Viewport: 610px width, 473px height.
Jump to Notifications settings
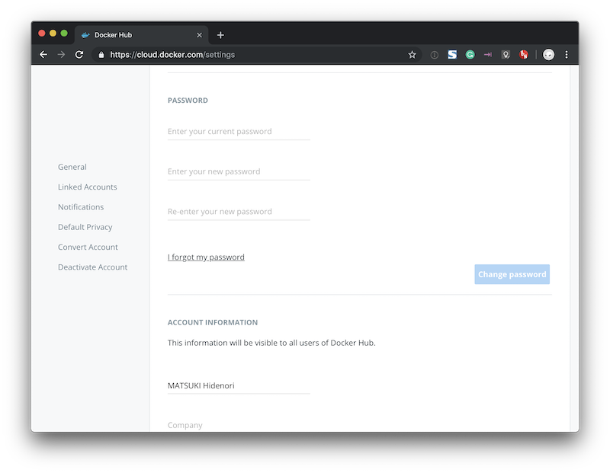[x=81, y=207]
